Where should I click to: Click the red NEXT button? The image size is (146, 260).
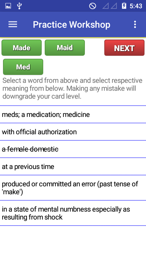pyautogui.click(x=124, y=48)
